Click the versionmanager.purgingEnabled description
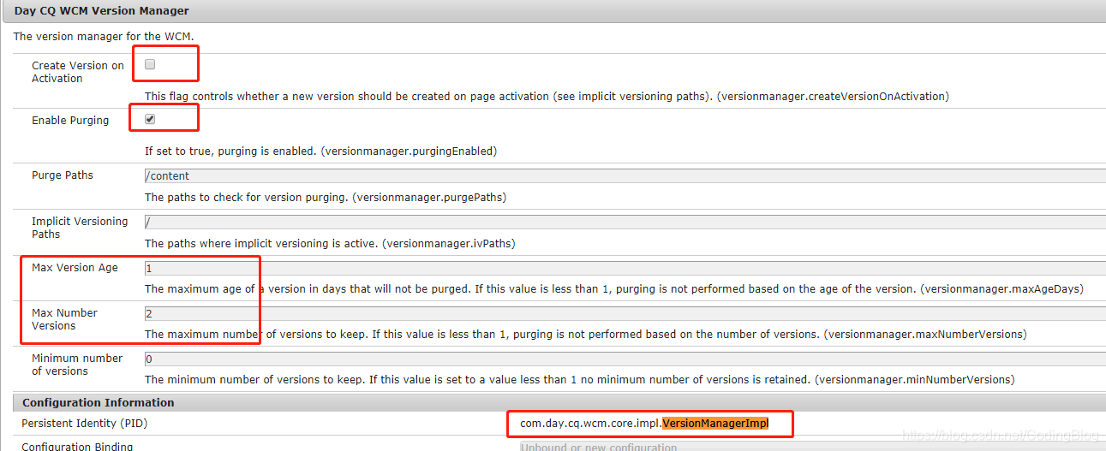Screen dimensions: 1106x451 320,151
